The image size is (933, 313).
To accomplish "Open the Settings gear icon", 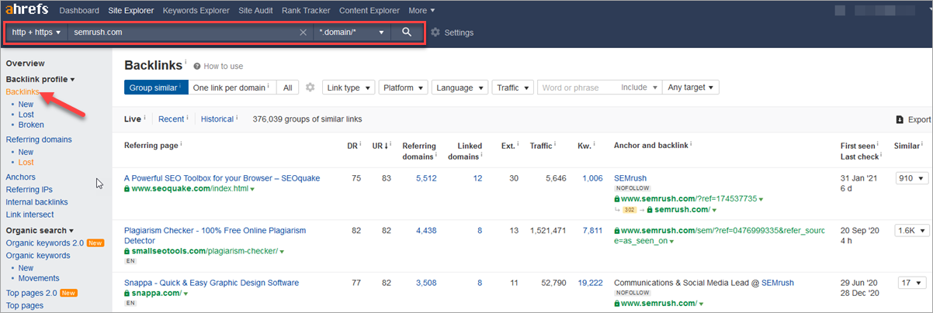I will 435,33.
